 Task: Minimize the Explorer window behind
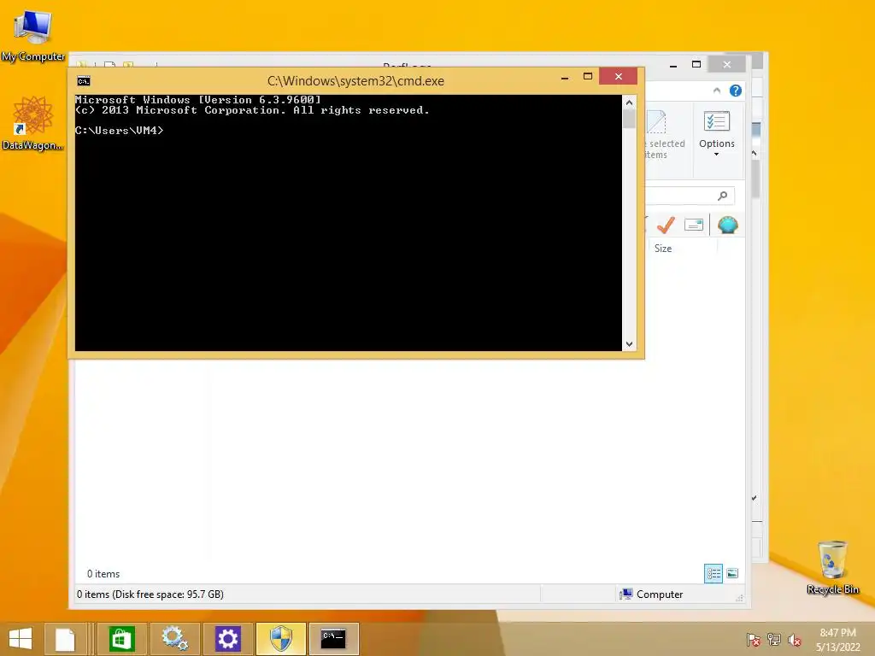673,65
